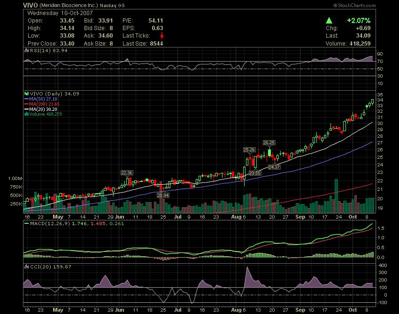
Task: Click the 24.37 price annotation
Action: tap(274, 167)
